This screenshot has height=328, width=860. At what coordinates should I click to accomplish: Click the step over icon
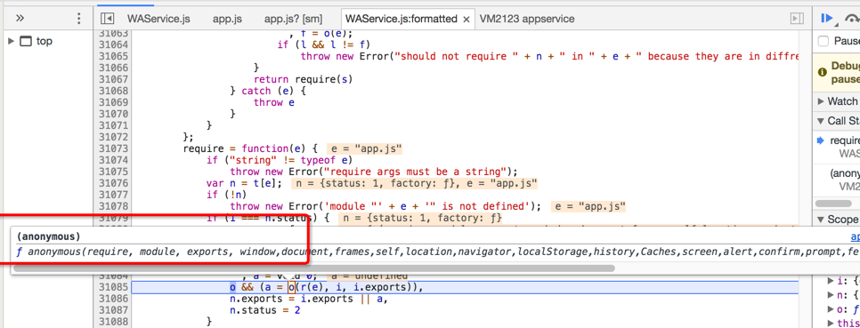(x=853, y=18)
